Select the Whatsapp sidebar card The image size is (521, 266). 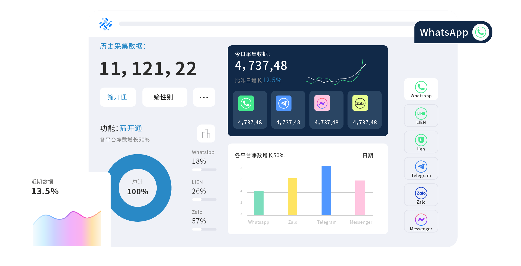click(421, 89)
